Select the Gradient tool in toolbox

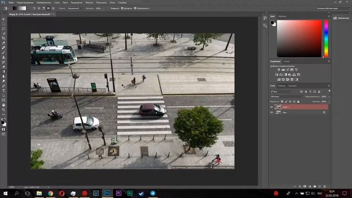point(3,71)
